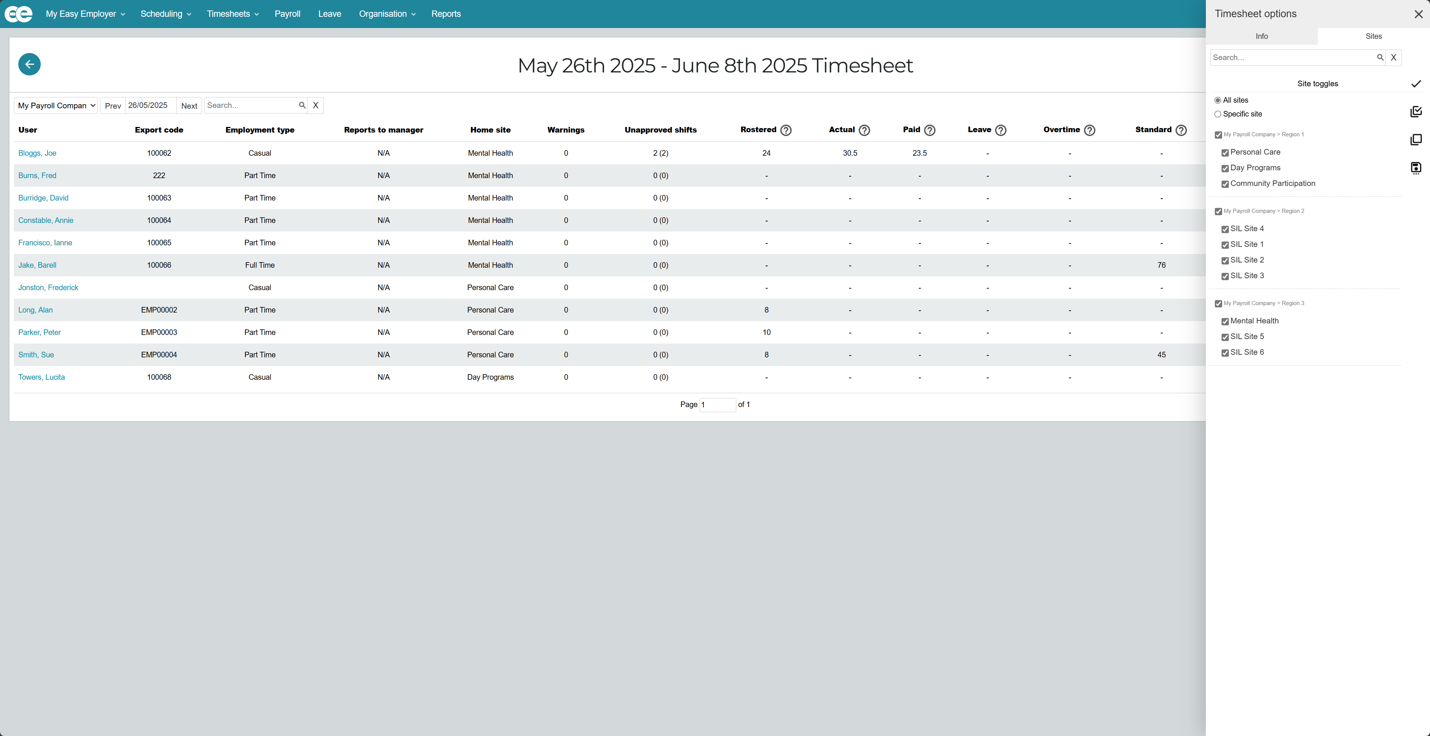Open Long, Alan timesheet link
The width and height of the screenshot is (1430, 736).
(x=35, y=310)
